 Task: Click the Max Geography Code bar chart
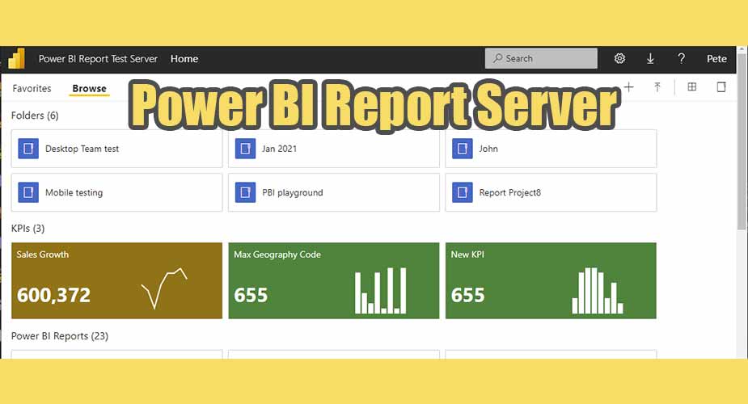(381, 290)
